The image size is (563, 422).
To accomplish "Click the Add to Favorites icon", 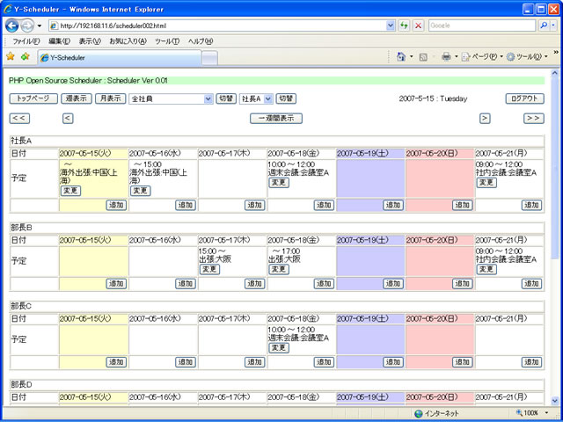I will coord(25,56).
